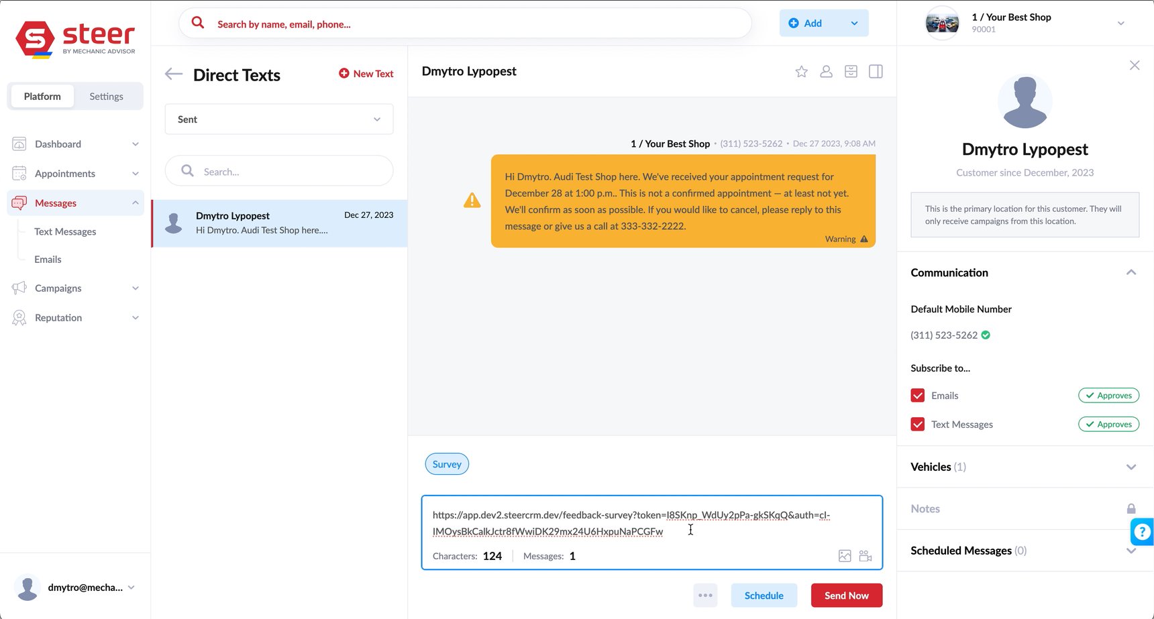
Task: Attach an image to the text message
Action: click(845, 556)
